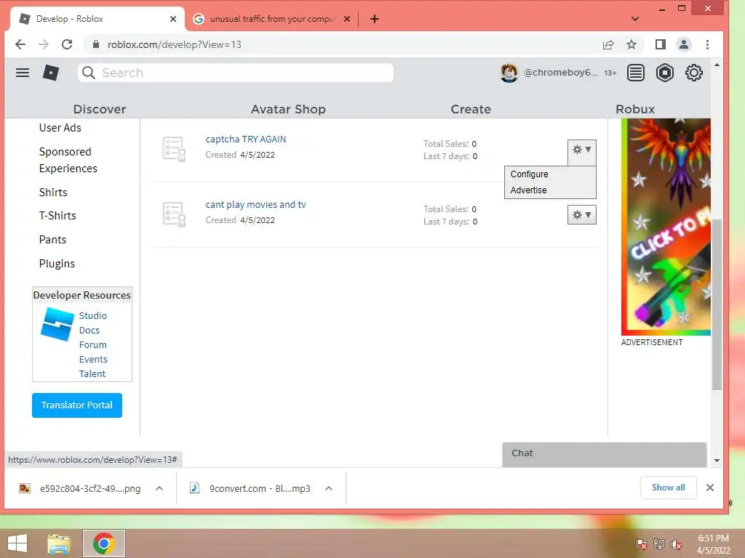Viewport: 745px width, 558px height.
Task: Switch to Develop - Roblox tab
Action: (97, 19)
